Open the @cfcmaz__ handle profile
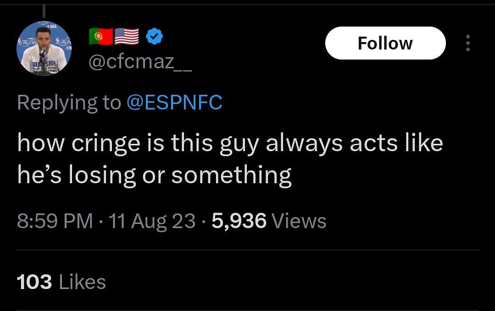The height and width of the screenshot is (311, 495). point(139,62)
